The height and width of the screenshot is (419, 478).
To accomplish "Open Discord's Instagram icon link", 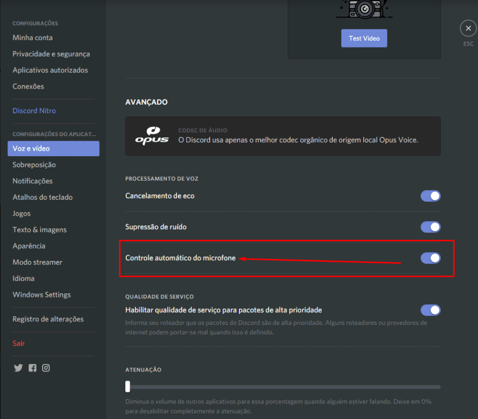I will [x=46, y=368].
